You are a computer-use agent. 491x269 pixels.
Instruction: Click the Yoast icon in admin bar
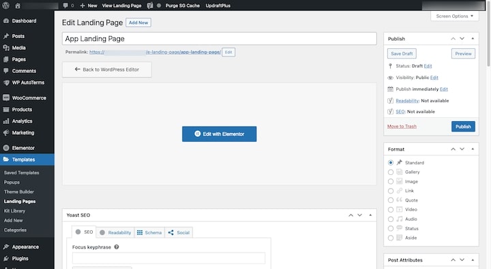pyautogui.click(x=150, y=5)
